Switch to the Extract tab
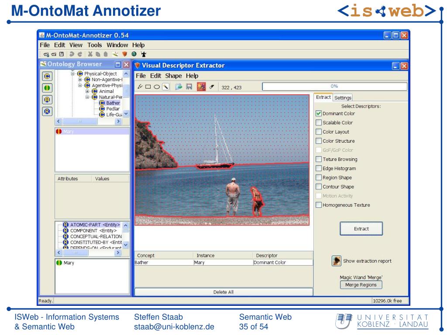The image size is (447, 335). (x=323, y=97)
